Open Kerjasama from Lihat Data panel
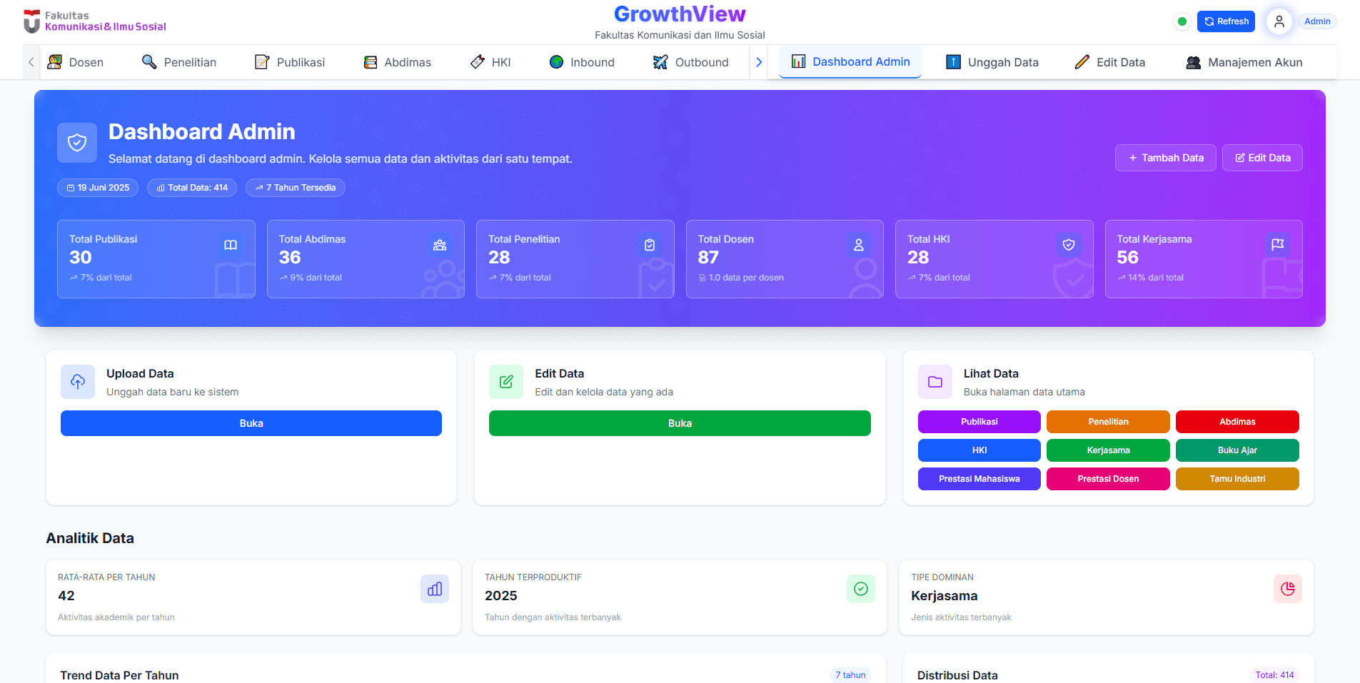1360x683 pixels. point(1107,450)
